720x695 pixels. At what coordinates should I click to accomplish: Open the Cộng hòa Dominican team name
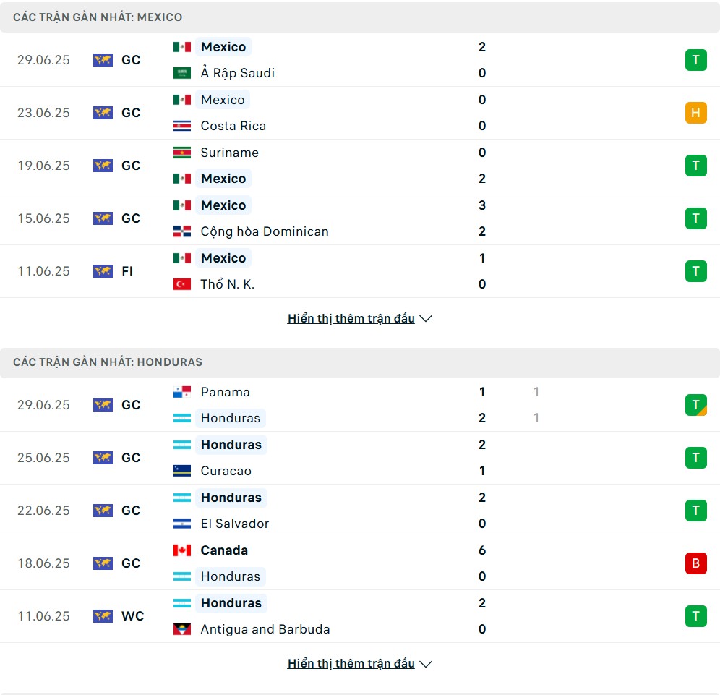(265, 231)
